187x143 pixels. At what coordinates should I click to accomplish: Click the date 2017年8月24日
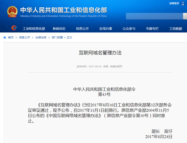click(x=159, y=137)
